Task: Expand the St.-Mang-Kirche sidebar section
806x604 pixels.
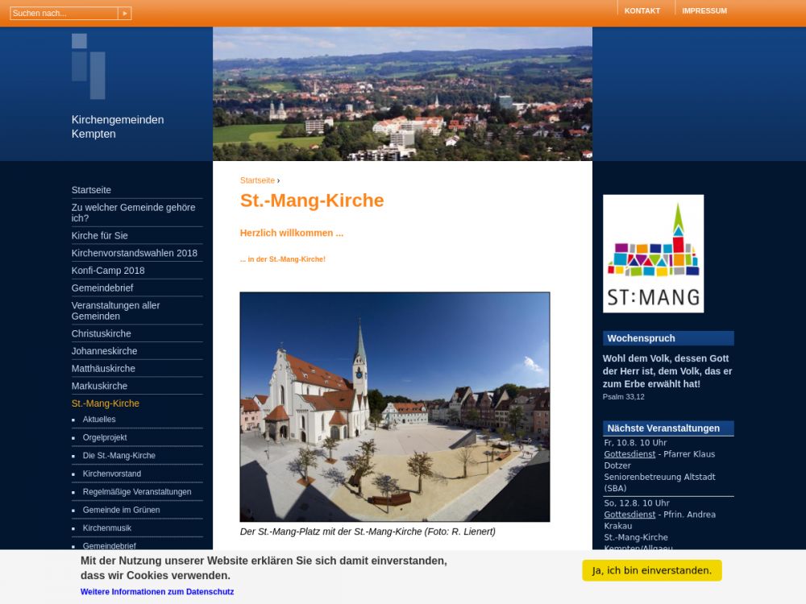Action: (105, 403)
